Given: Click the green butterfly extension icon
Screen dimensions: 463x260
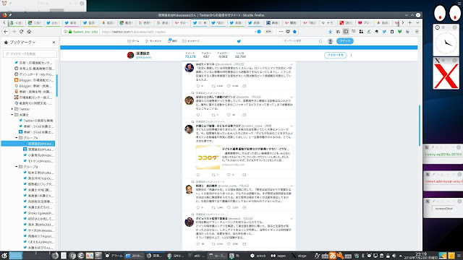Looking at the screenshot, I should pos(399,32).
